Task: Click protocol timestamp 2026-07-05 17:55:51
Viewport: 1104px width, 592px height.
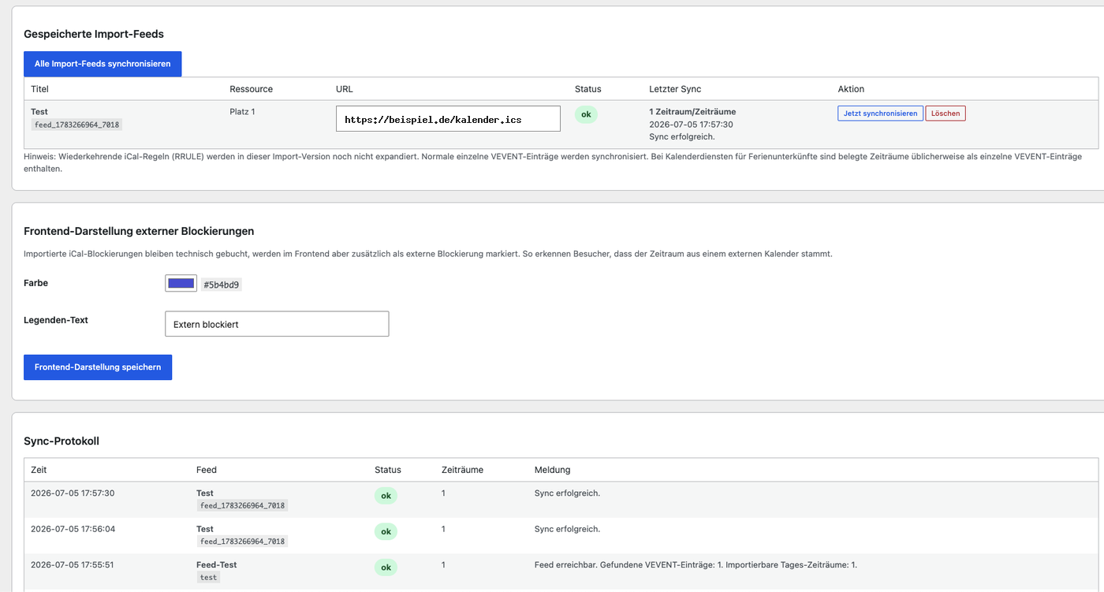Action: pos(73,565)
